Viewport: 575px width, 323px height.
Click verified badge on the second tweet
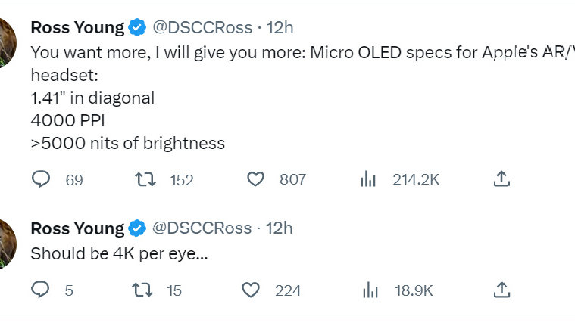[137, 228]
